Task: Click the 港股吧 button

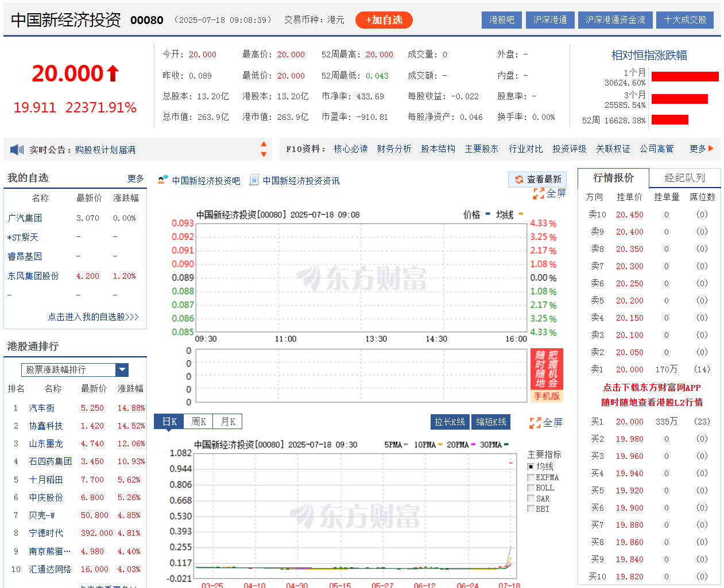Action: (502, 20)
